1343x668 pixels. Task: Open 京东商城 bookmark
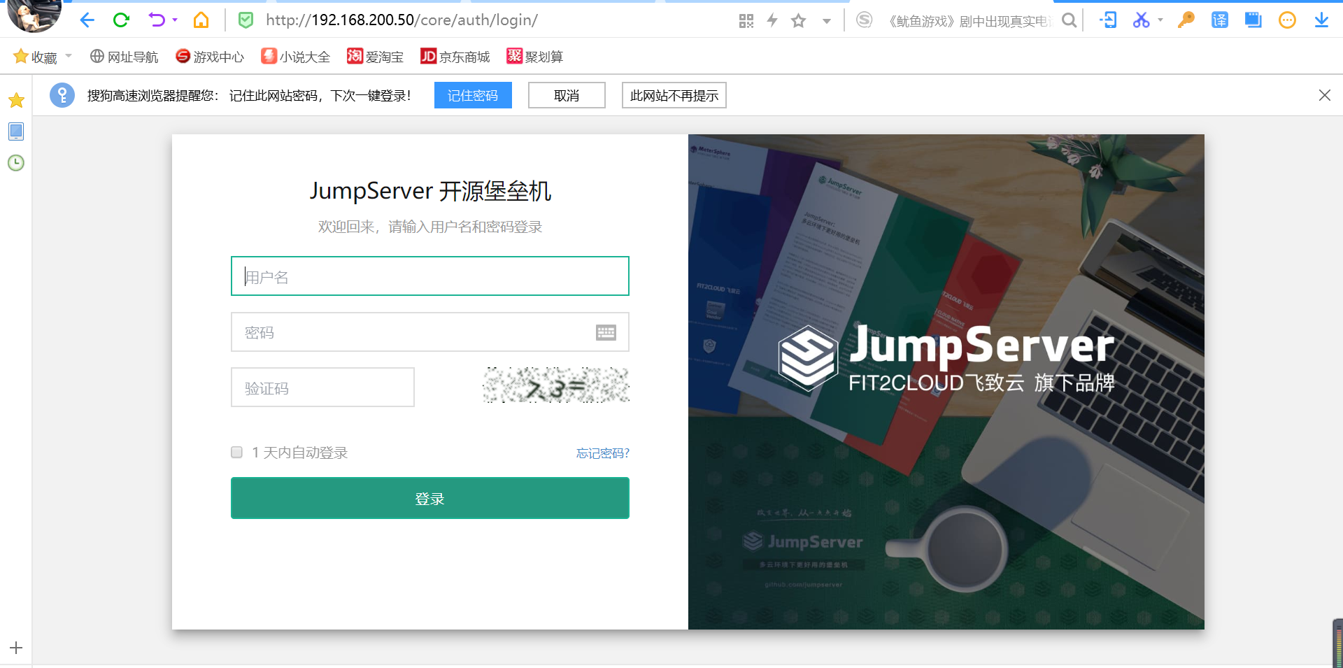point(455,57)
